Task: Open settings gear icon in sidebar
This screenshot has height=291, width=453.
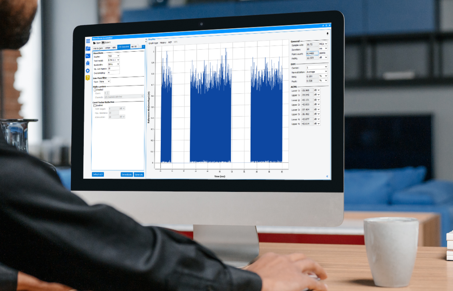Action: pos(88,71)
